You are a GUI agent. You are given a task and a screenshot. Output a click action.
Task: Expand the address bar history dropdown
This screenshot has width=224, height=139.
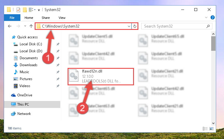pyautogui.click(x=129, y=26)
